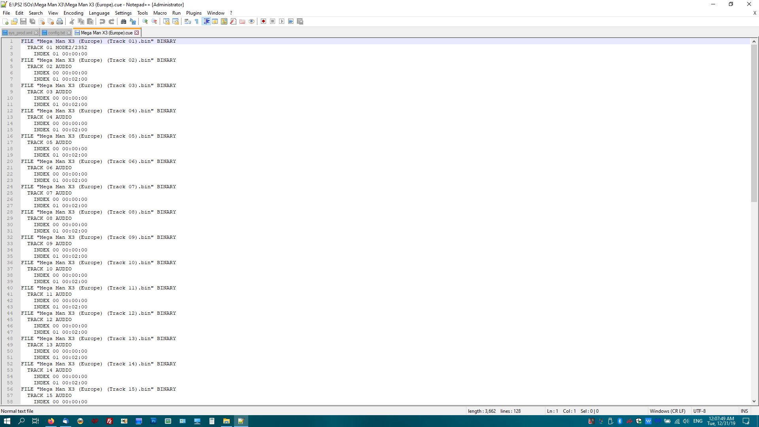Open the Search menu
This screenshot has width=759, height=427.
click(x=36, y=13)
